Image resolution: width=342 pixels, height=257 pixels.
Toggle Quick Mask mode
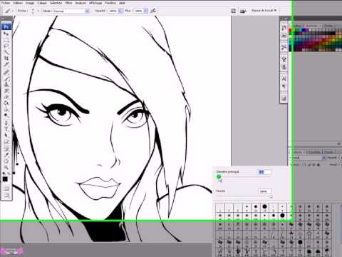[x=6, y=188]
